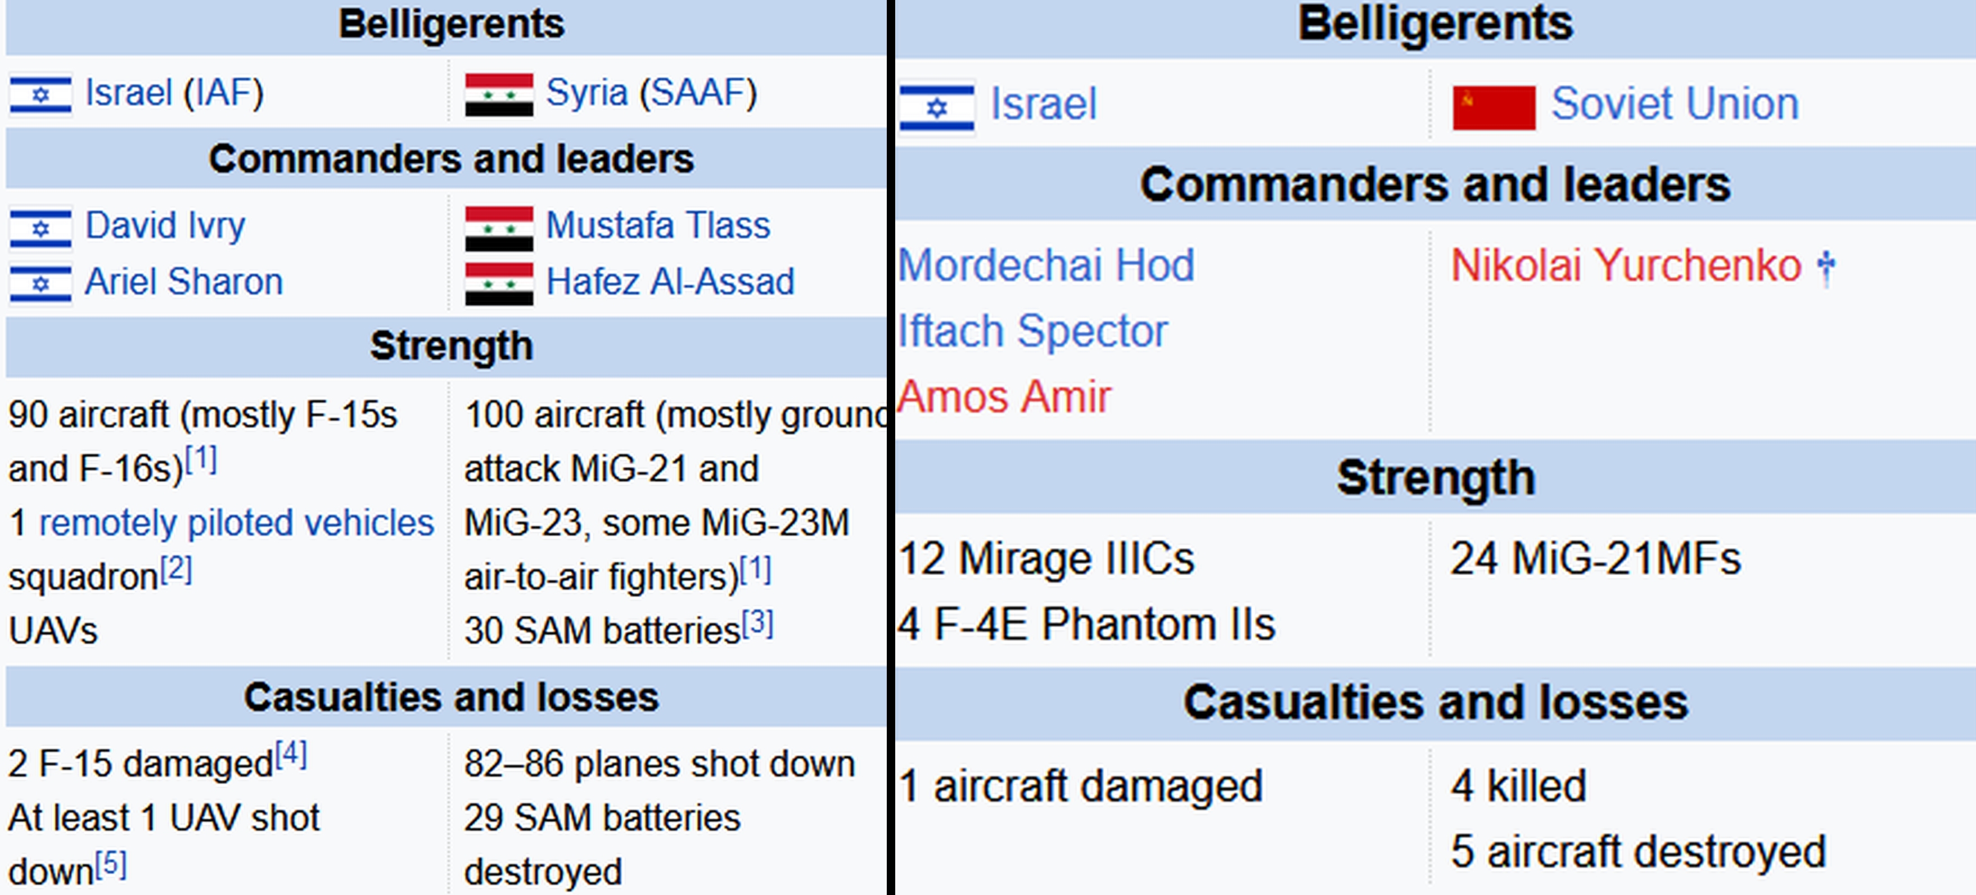Click the Syrian flag icon beside Syria (SAAF)
Screen dimensions: 1976x895
(499, 94)
